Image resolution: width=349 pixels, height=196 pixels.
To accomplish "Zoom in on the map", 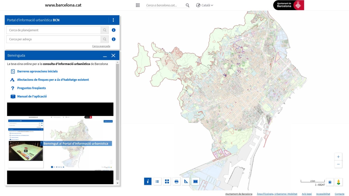I will coord(338,157).
